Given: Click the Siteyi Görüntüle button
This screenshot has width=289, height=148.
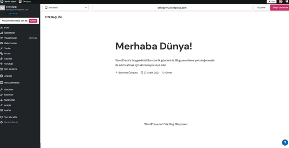Looking at the screenshot, I should [x=280, y=8].
